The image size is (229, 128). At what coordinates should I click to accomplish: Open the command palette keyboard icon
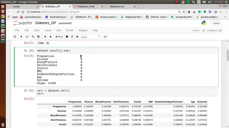(x=105, y=37)
